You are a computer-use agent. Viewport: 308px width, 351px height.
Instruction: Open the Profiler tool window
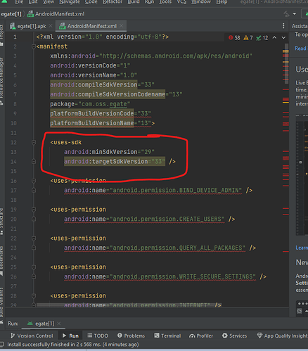pos(201,336)
